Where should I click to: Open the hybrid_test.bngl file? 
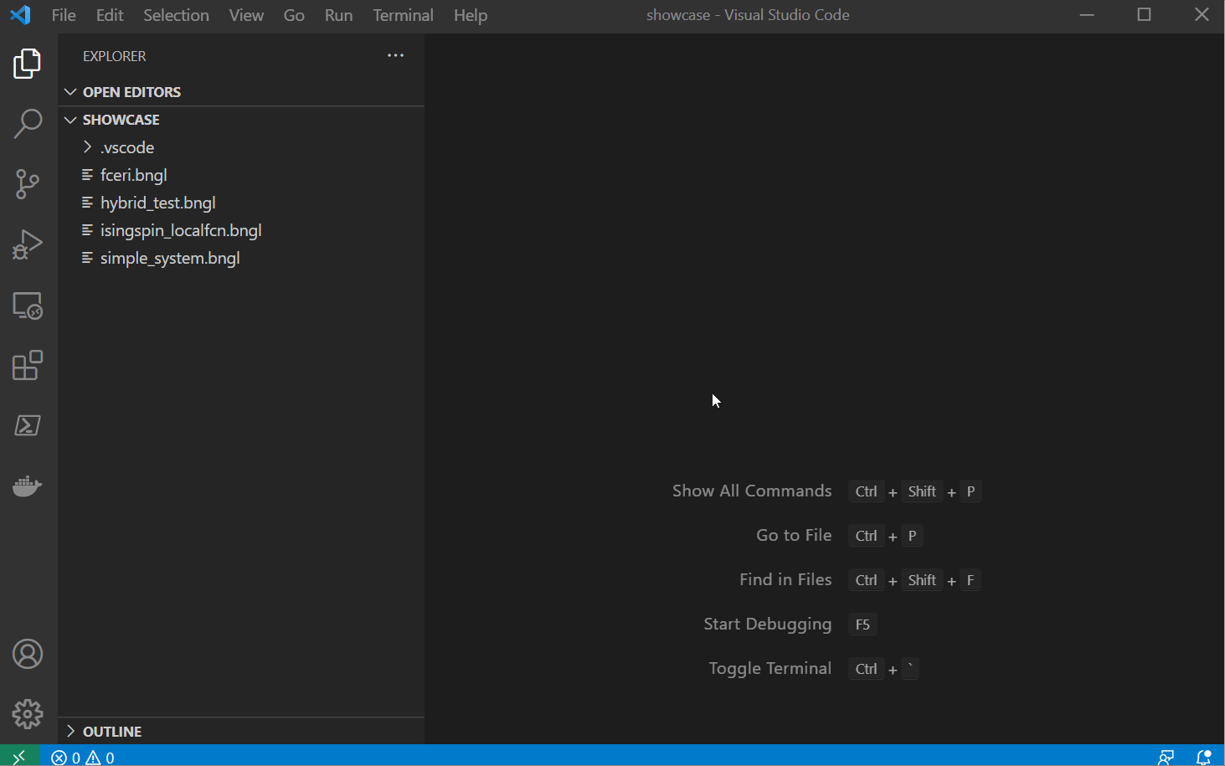pyautogui.click(x=241, y=203)
